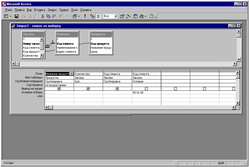249x167 pixels.
Task: Enable show checkbox for the criteria Код клиента column
Action: click(x=146, y=89)
